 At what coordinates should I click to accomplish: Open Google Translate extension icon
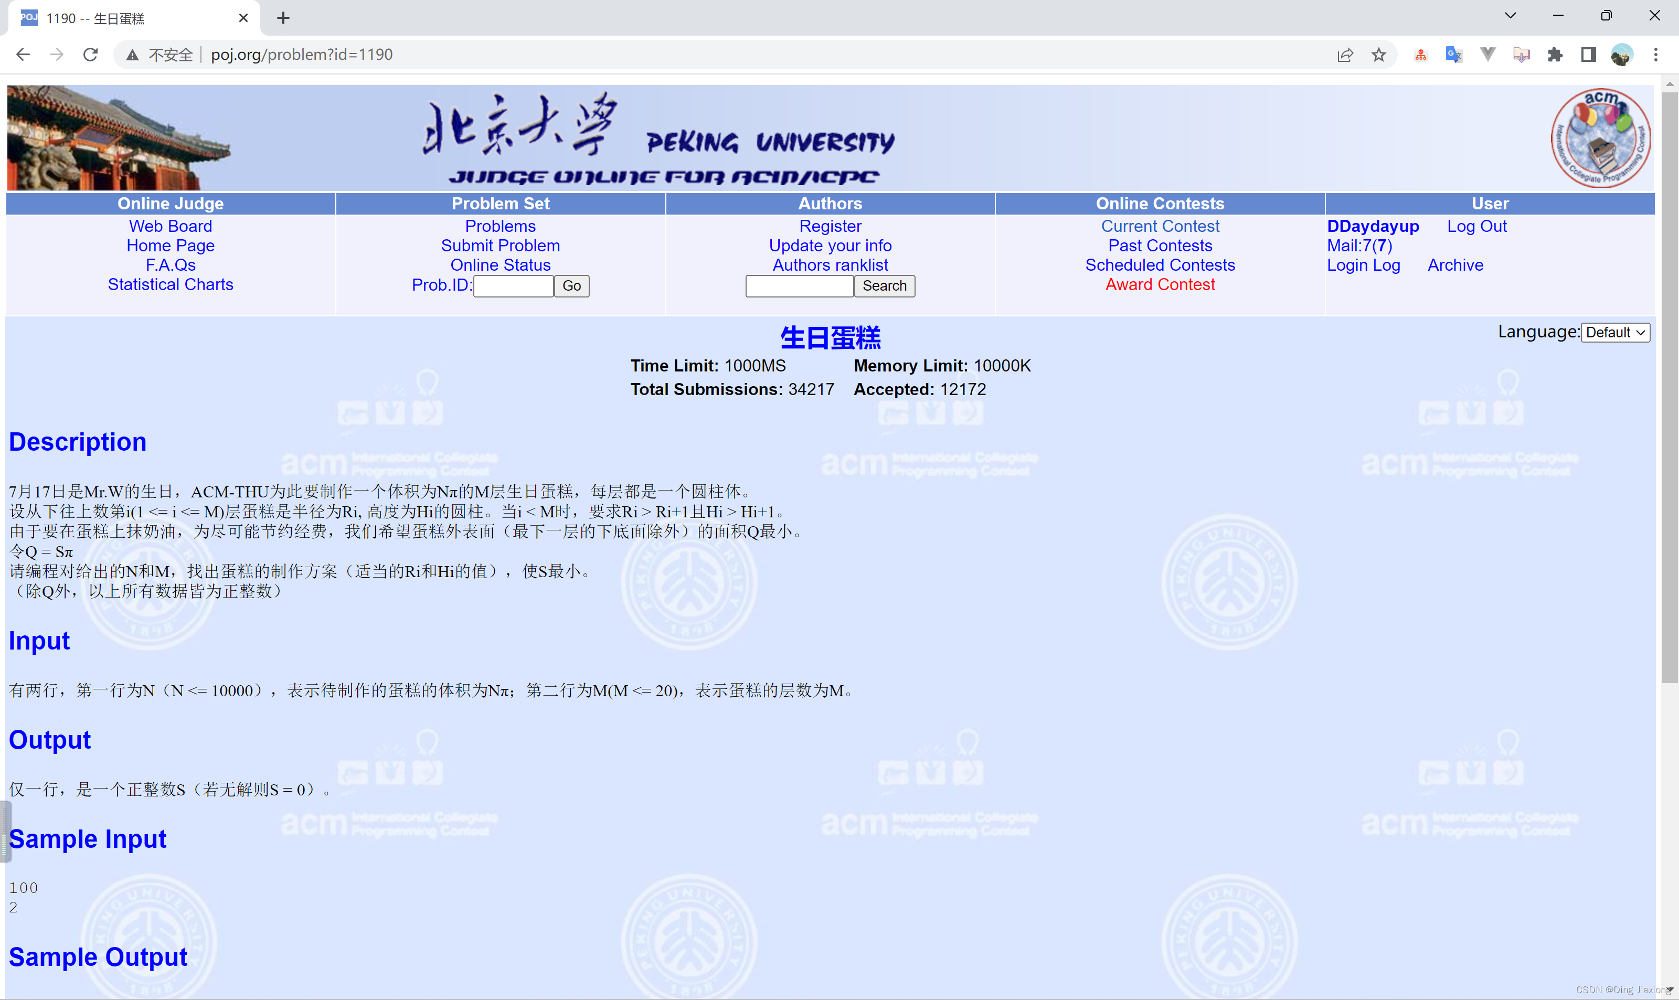point(1453,55)
